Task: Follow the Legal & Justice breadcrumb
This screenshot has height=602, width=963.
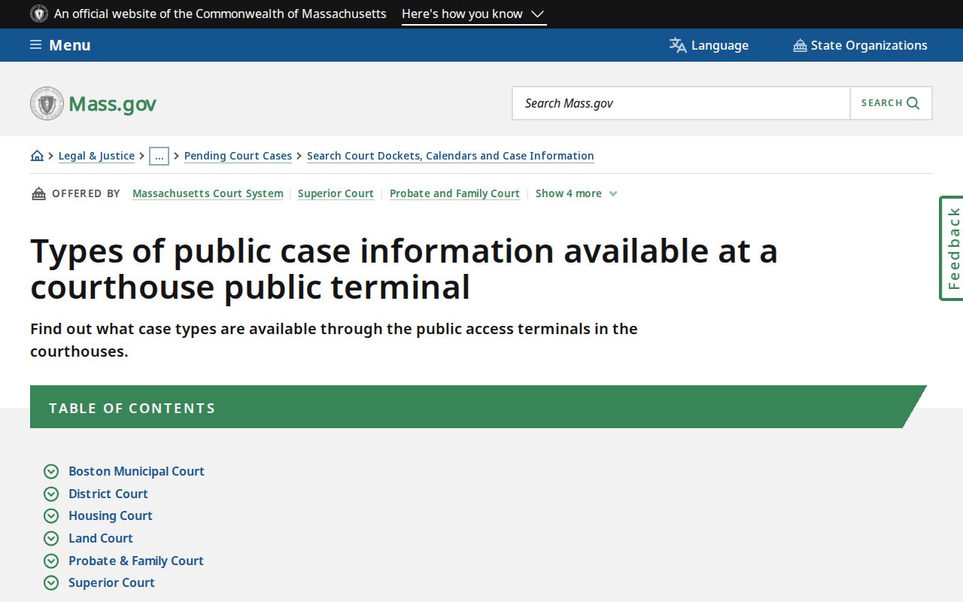Action: [96, 156]
